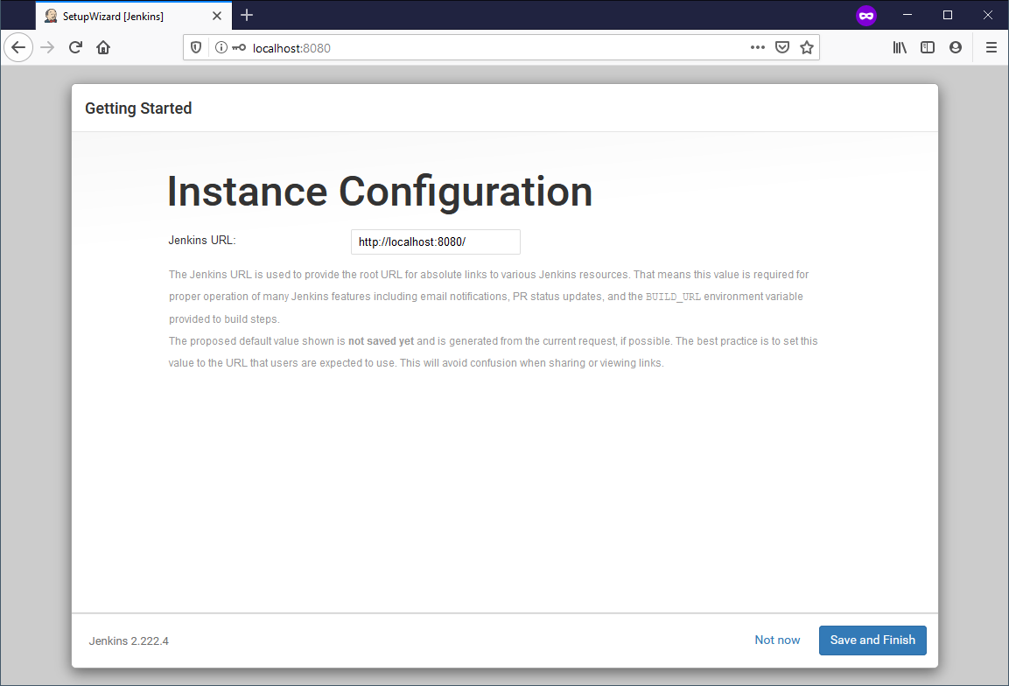Click the Pocket-style save shield toggle
This screenshot has height=686, width=1009.
click(x=781, y=47)
